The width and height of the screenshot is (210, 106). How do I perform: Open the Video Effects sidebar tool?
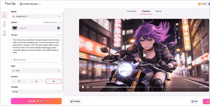tap(4, 33)
